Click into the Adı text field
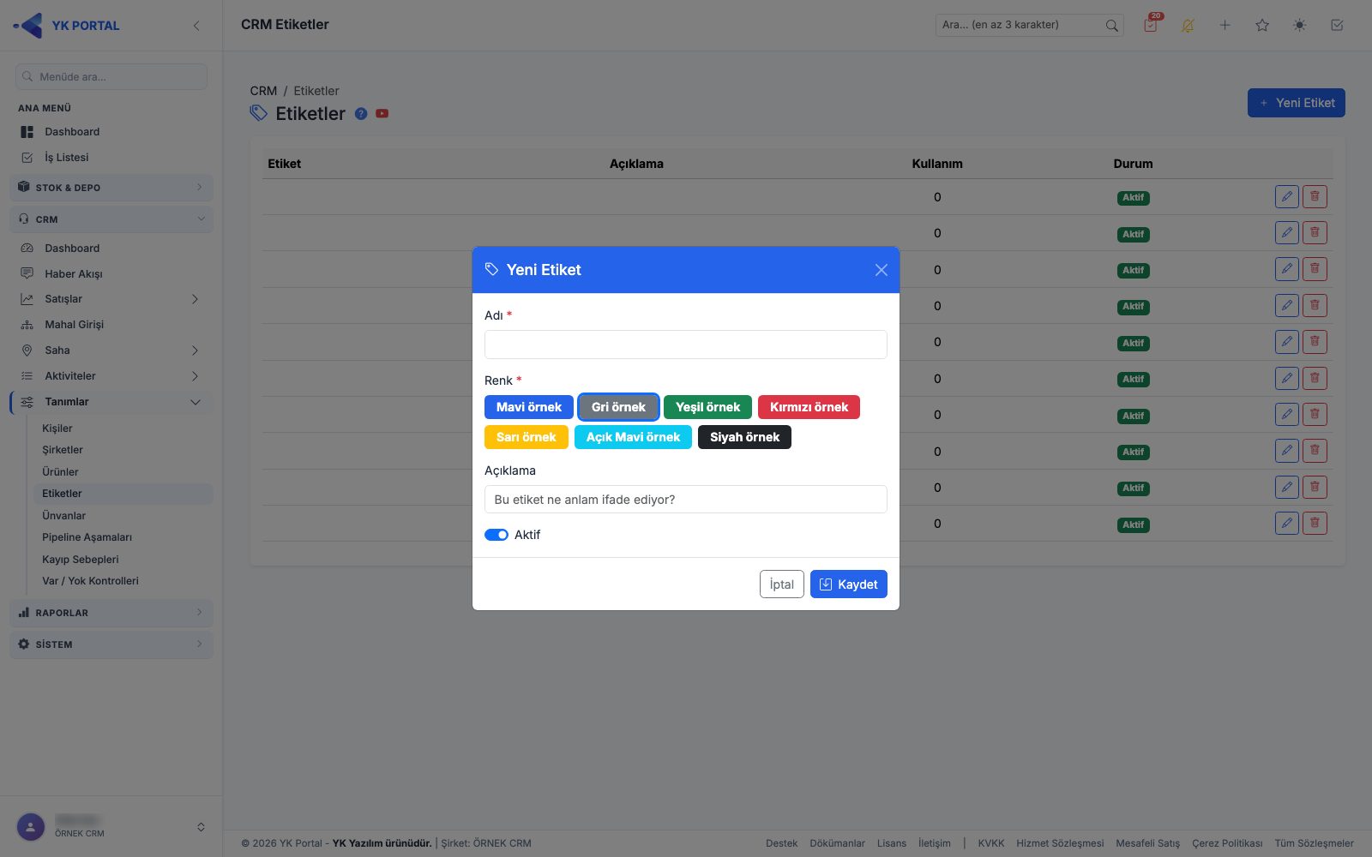This screenshot has width=1372, height=857. point(686,345)
